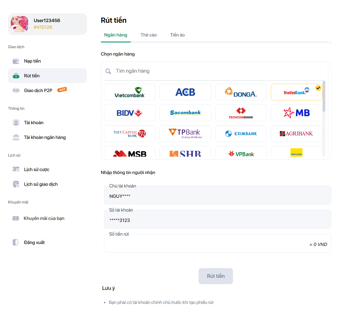Screen dimensions: 342x324
Task: Click the Lịch sử giao dịch icon
Action: click(x=16, y=184)
